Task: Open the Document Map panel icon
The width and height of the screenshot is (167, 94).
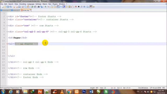Action: coord(69,7)
